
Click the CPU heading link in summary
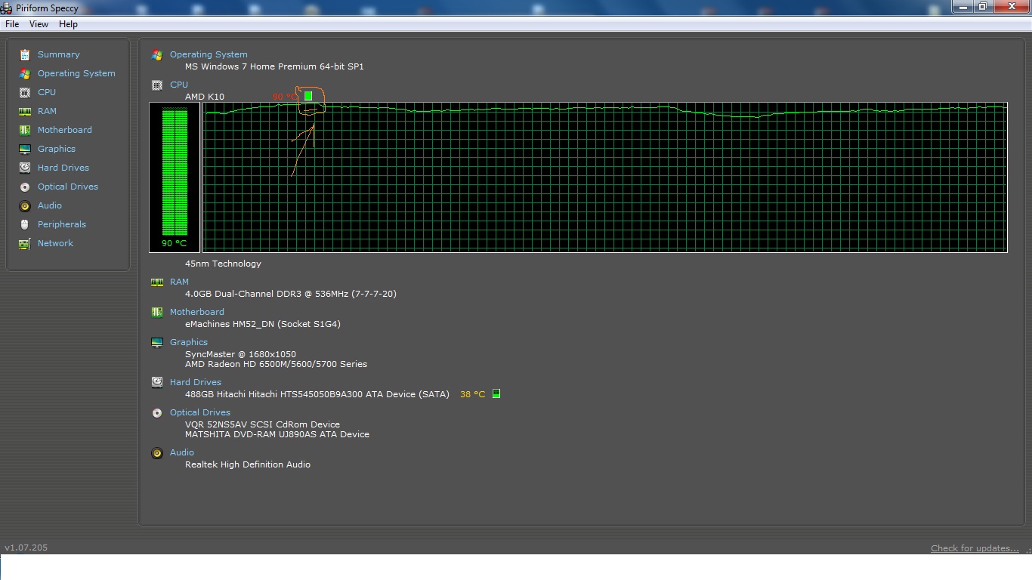179,85
